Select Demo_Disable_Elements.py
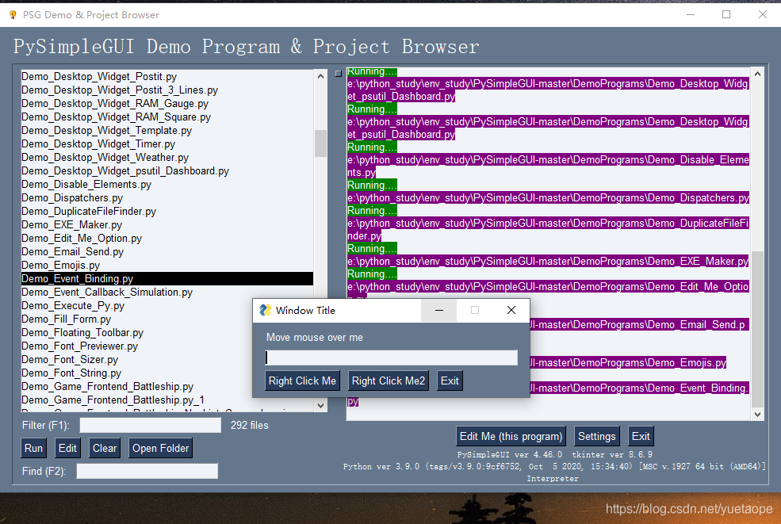The image size is (781, 524). [167, 184]
